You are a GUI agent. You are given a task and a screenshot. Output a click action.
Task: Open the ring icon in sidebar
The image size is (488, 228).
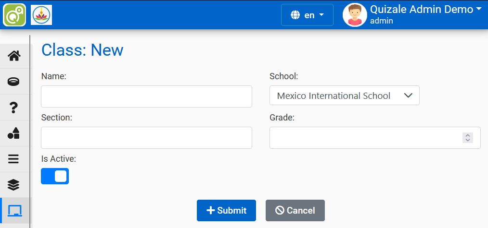[14, 82]
